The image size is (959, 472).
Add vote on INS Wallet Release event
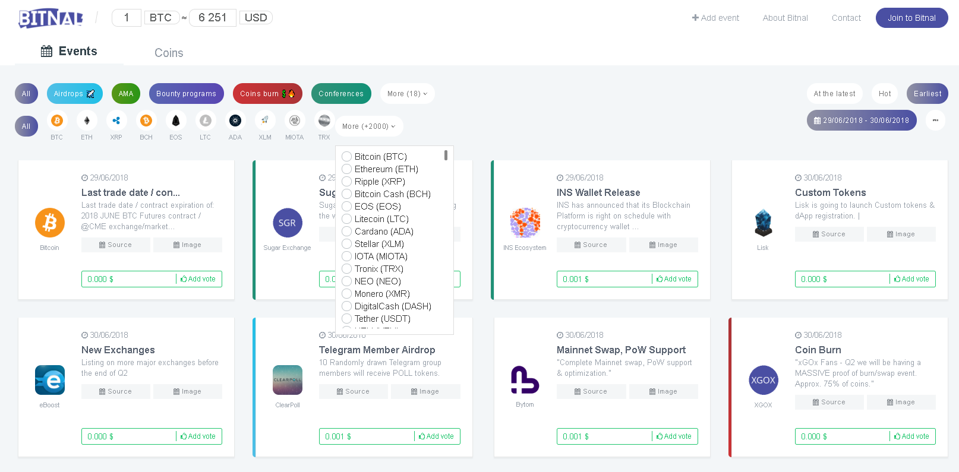[674, 279]
